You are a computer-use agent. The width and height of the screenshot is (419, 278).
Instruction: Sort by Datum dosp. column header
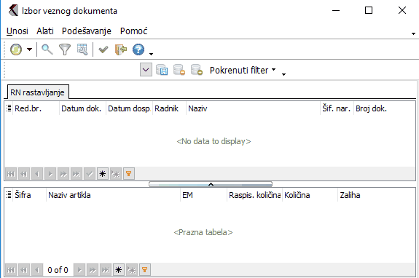(129, 108)
